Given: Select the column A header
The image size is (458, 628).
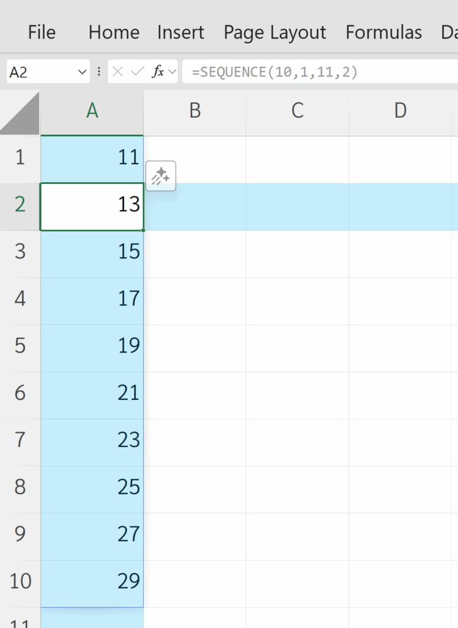Looking at the screenshot, I should tap(92, 110).
